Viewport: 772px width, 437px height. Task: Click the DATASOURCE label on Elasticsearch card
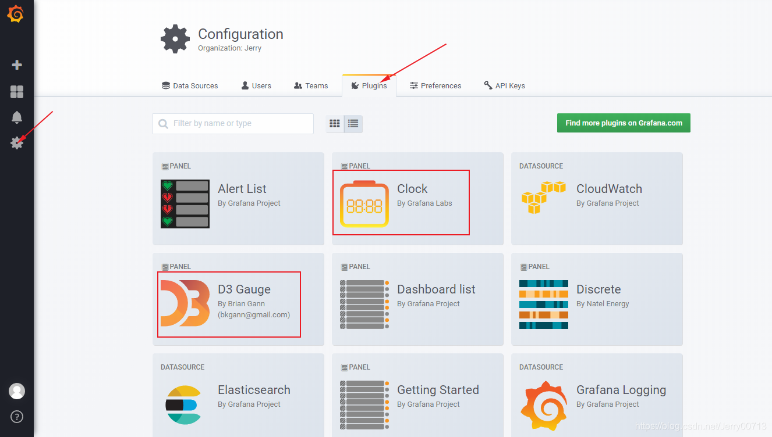(182, 367)
